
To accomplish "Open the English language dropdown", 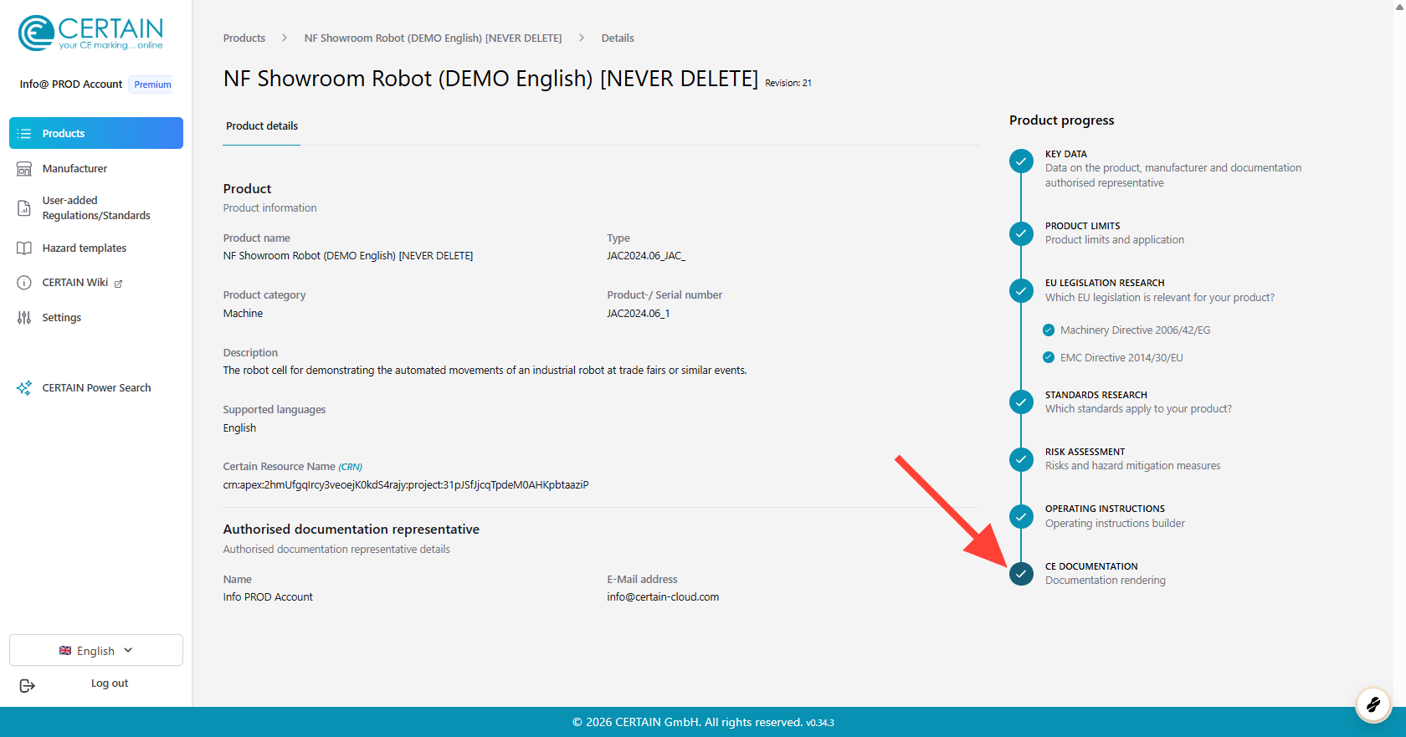I will tap(96, 650).
